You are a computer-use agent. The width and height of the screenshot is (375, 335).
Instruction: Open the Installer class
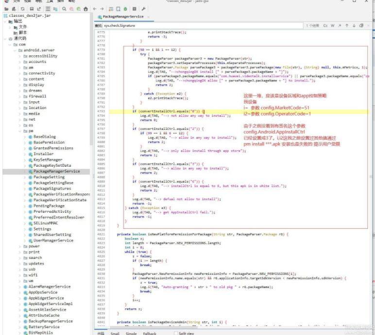(x=41, y=154)
